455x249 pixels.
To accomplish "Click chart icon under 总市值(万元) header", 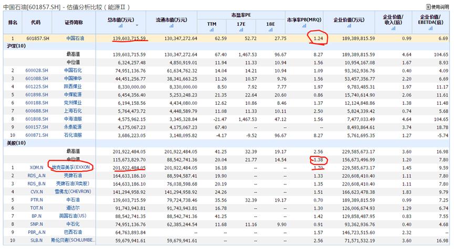I will (120, 26).
